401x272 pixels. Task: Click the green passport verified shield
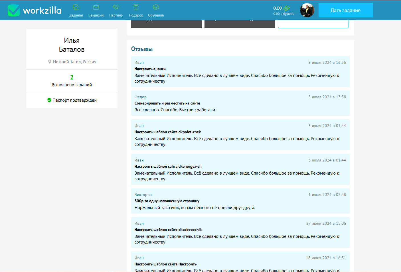(x=49, y=100)
